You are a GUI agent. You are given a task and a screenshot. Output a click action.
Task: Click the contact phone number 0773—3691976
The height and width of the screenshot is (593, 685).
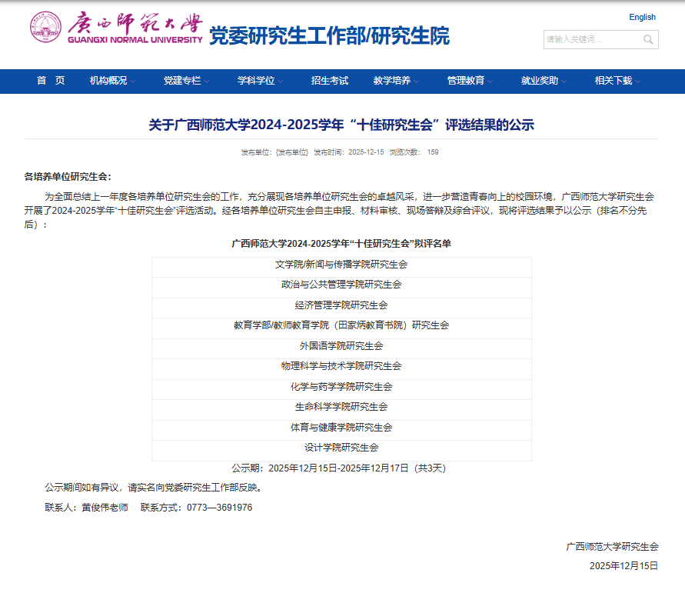[219, 508]
